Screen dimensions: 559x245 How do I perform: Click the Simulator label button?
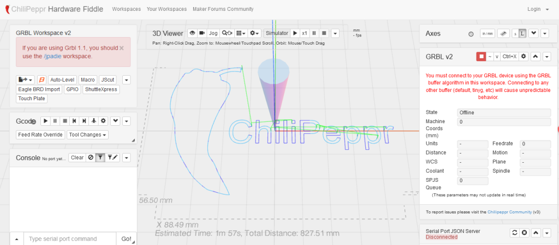point(277,33)
